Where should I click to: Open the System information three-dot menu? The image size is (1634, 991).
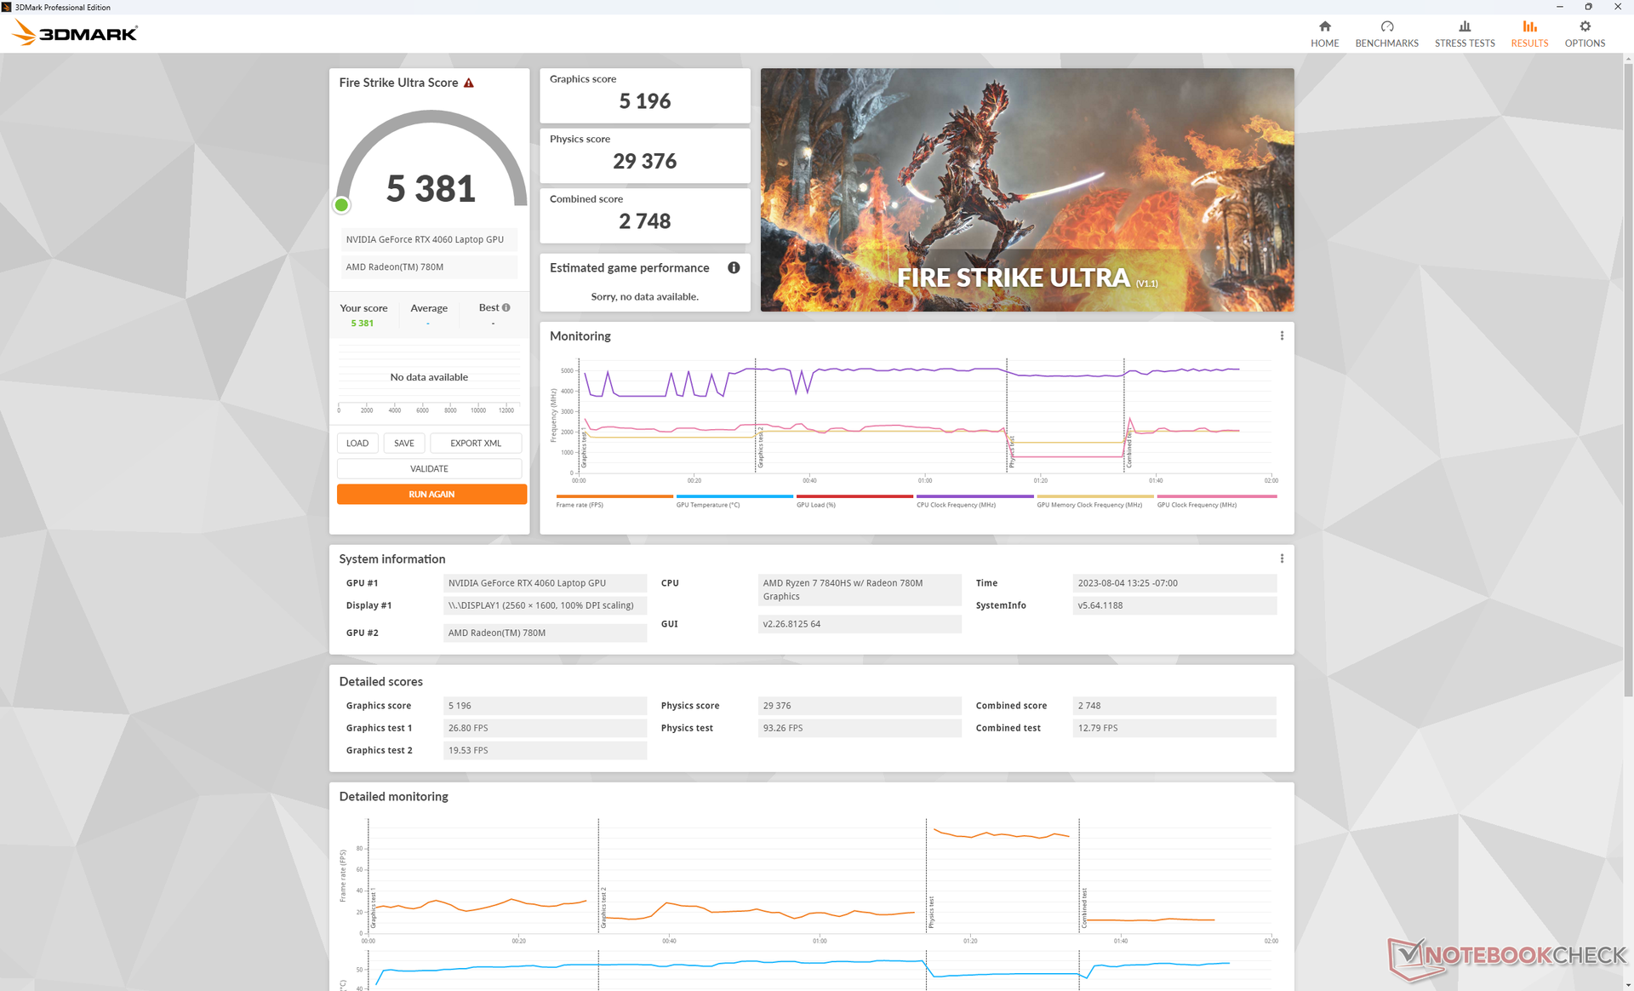pyautogui.click(x=1282, y=559)
